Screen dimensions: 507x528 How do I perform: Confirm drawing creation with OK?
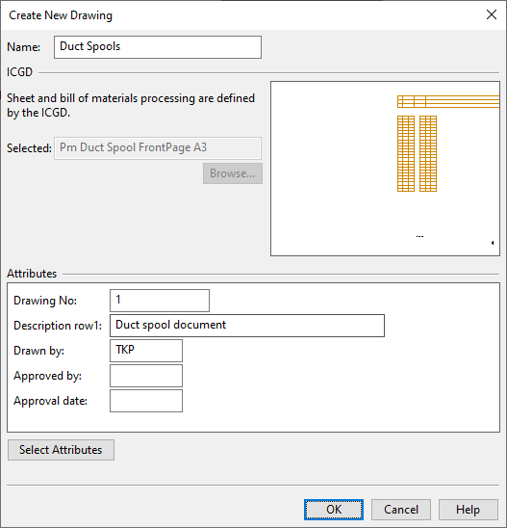[x=334, y=510]
